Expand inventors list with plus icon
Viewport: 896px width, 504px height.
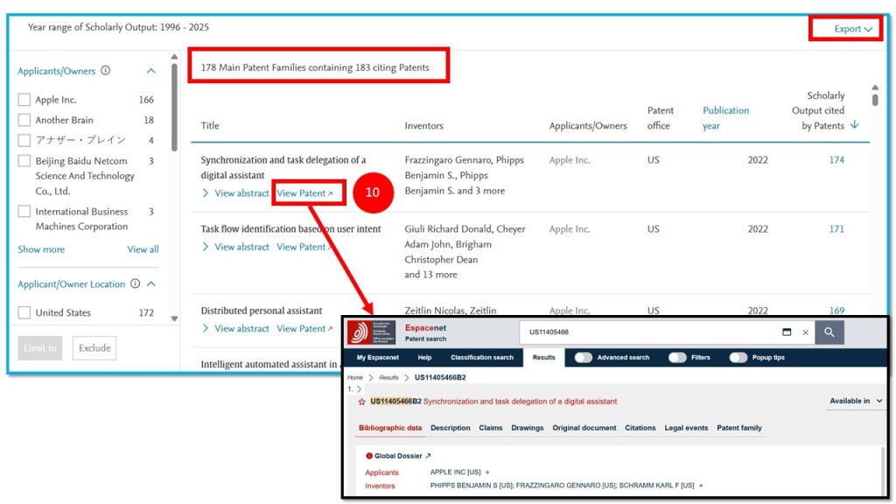[701, 486]
